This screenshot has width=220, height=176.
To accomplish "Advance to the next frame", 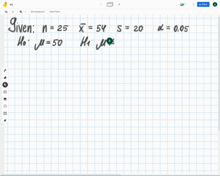I will (119, 5).
